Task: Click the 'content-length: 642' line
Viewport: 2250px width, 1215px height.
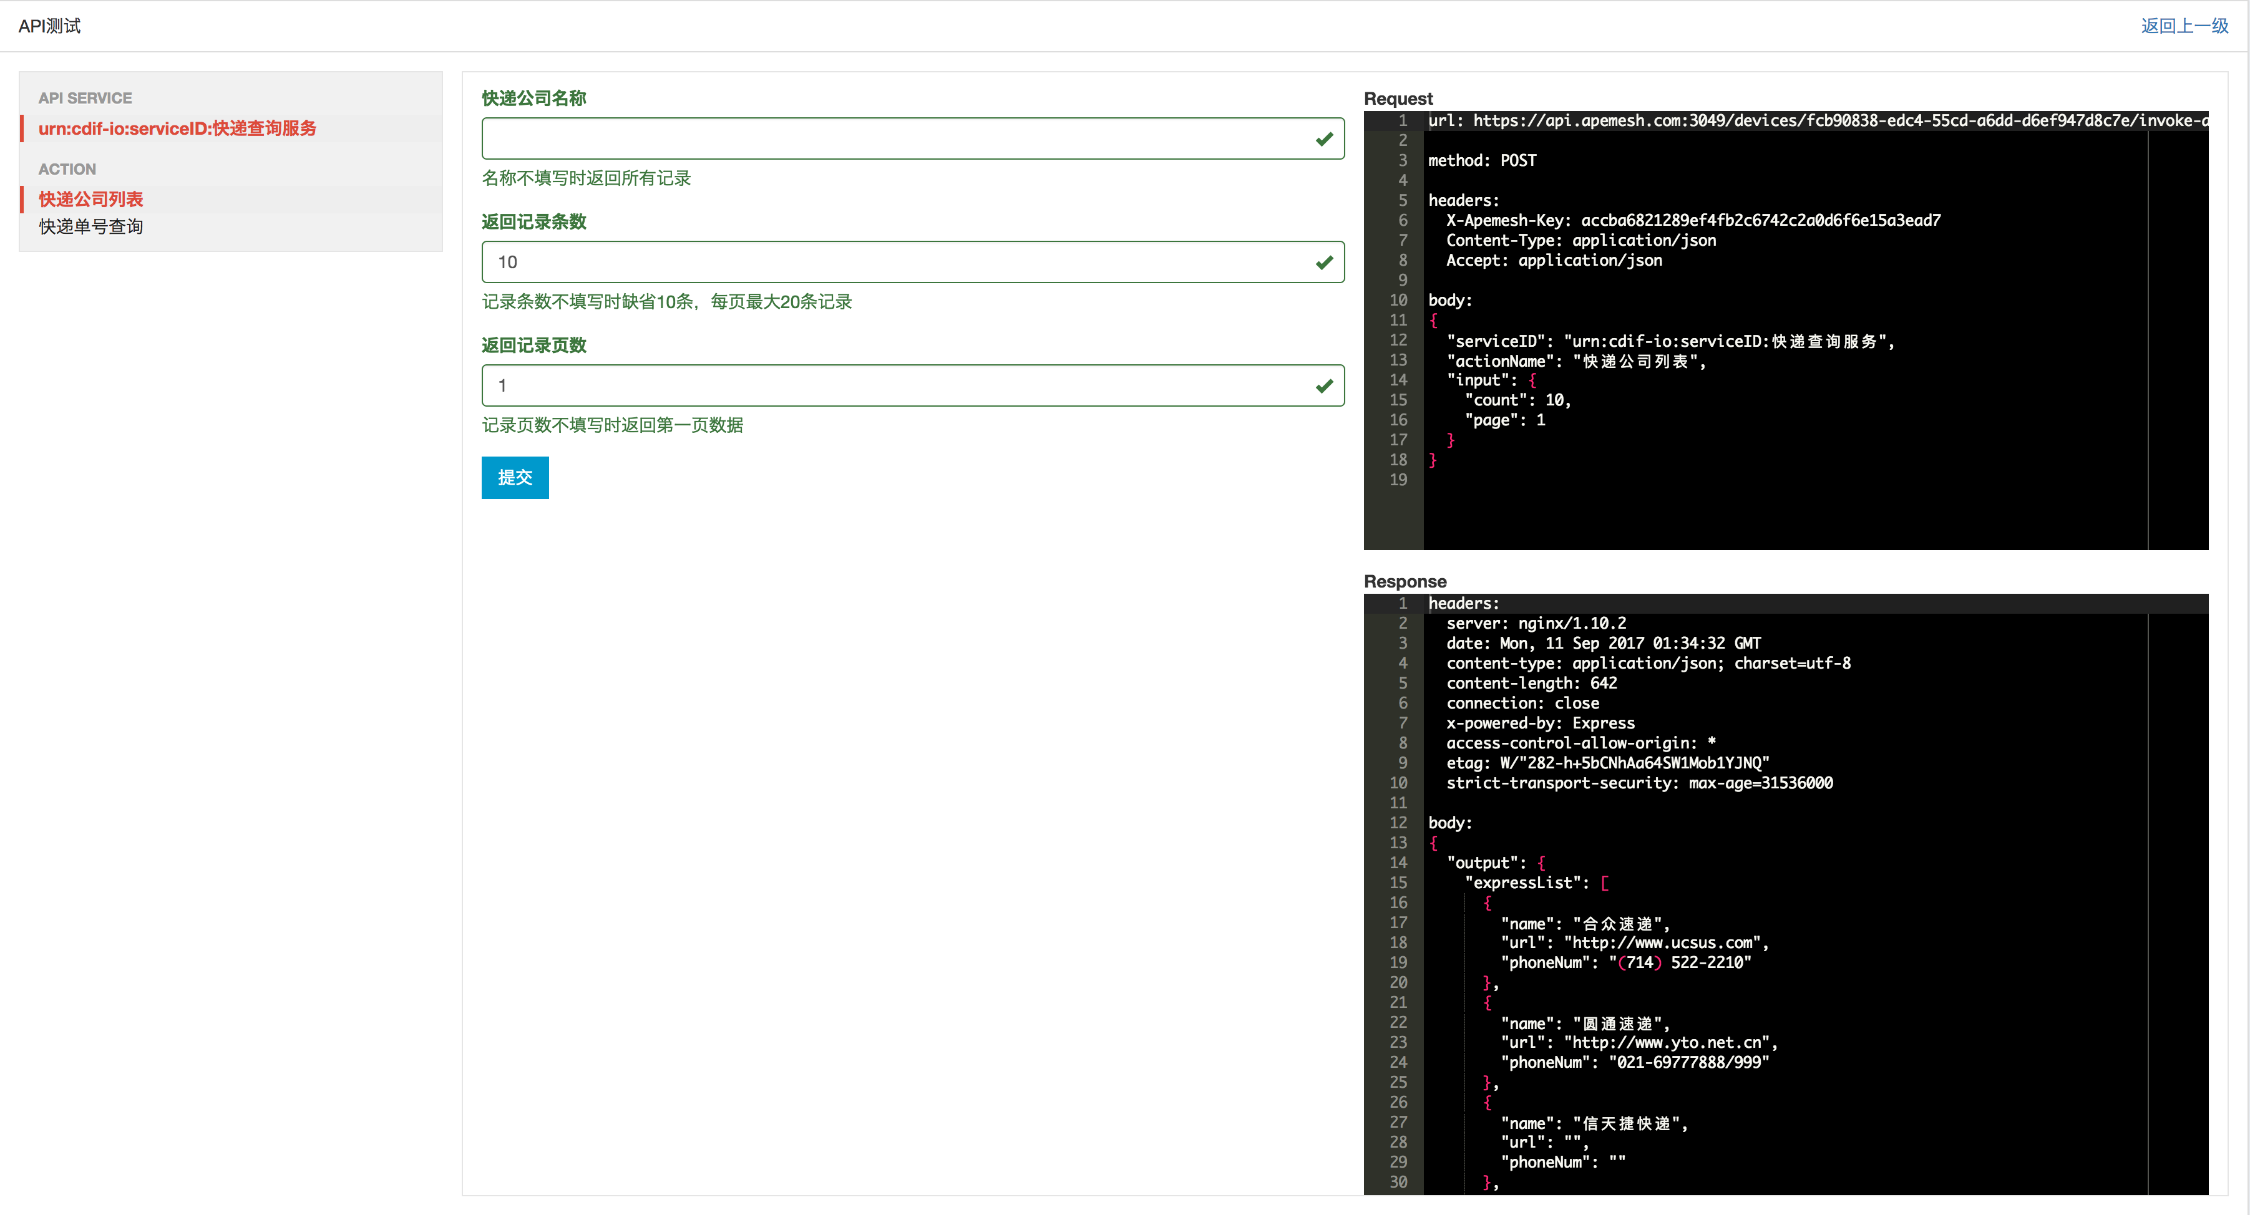Action: click(1532, 684)
